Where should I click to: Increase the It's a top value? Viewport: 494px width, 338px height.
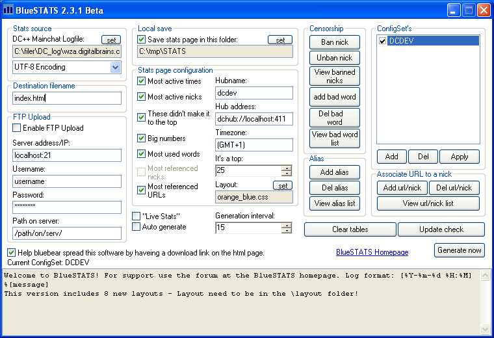(287, 168)
